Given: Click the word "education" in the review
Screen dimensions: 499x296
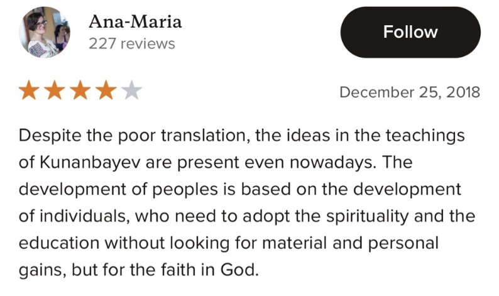Looking at the screenshot, I should 59,244.
